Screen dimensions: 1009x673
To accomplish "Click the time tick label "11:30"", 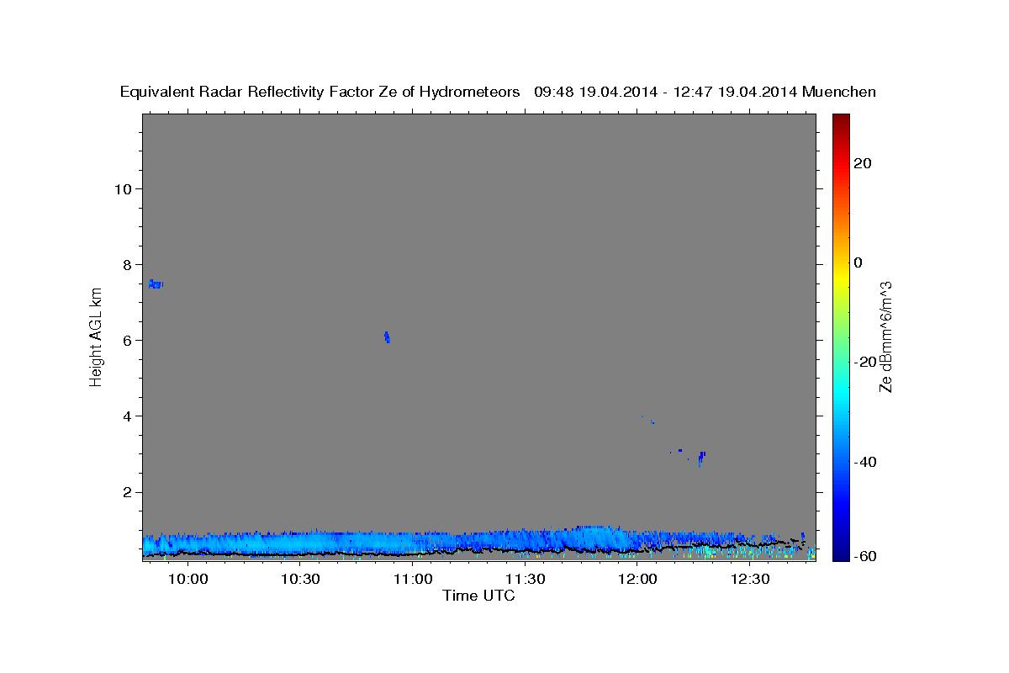I will click(525, 580).
